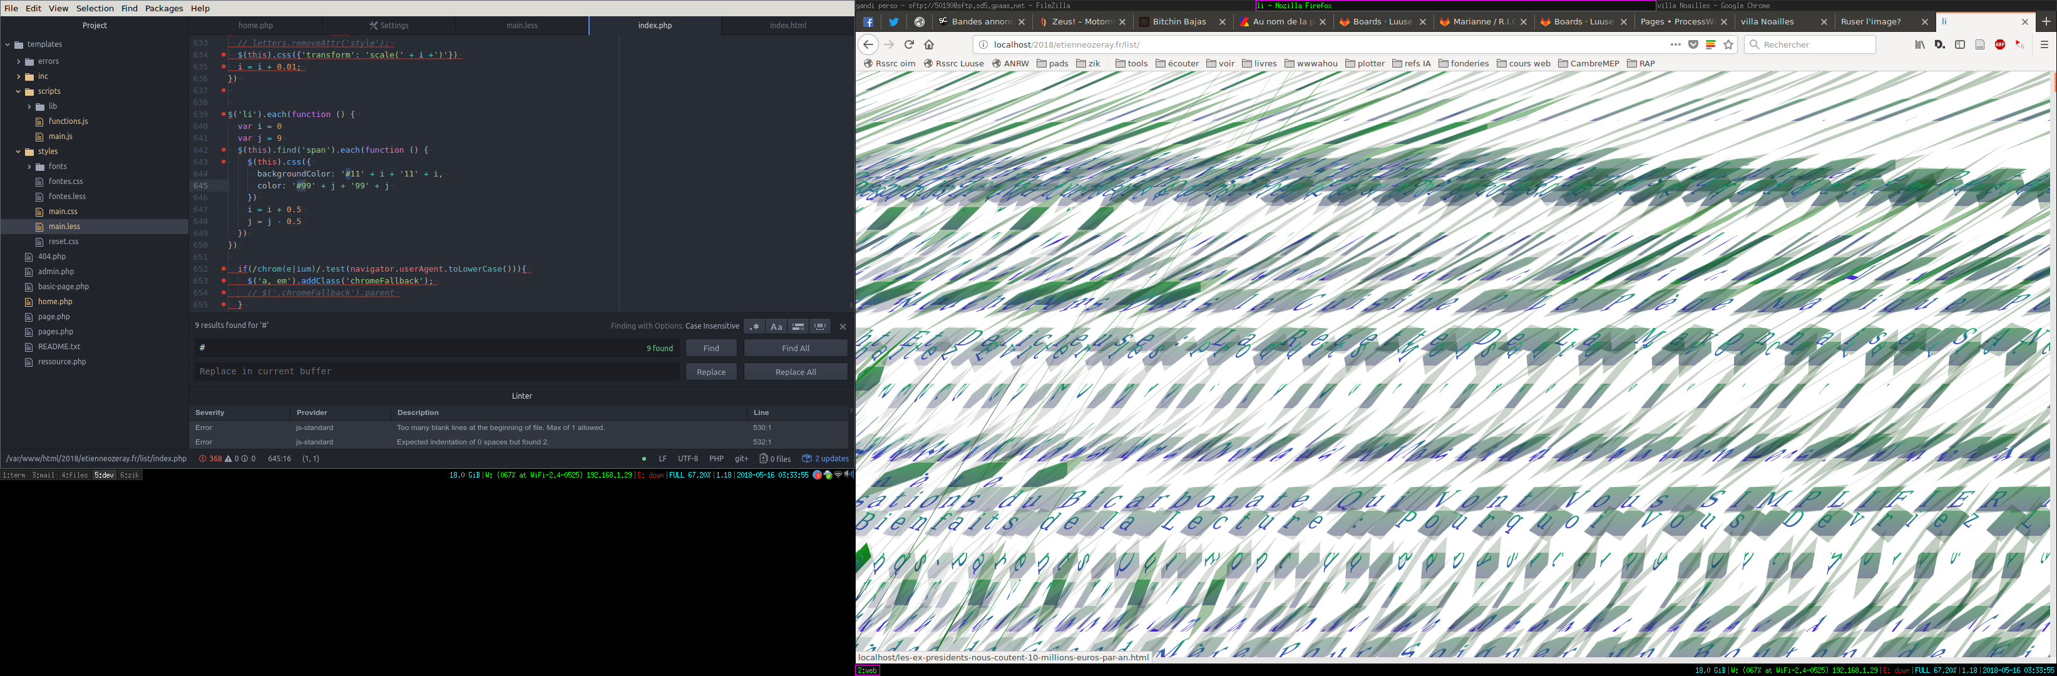Image resolution: width=2057 pixels, height=676 pixels.
Task: Open Firefox library icon
Action: pyautogui.click(x=1920, y=44)
